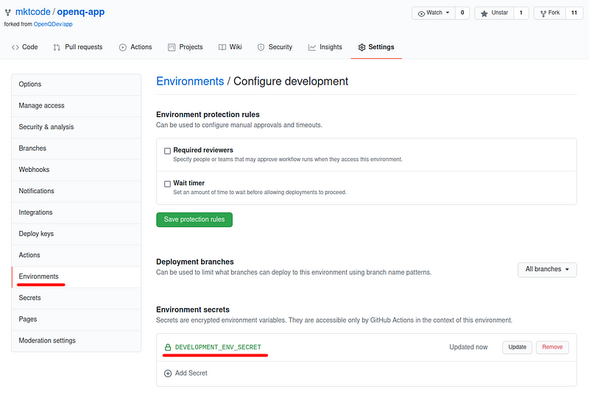
Task: Click the Fork button
Action: [x=550, y=13]
